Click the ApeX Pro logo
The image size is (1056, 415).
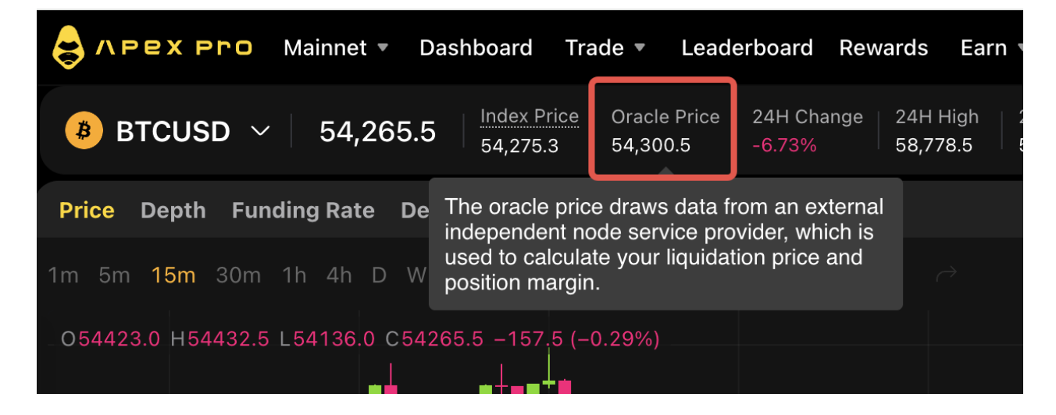[x=152, y=48]
